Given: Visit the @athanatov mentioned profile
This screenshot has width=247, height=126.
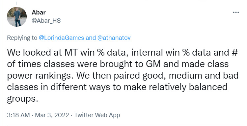Looking at the screenshot, I should (x=114, y=38).
